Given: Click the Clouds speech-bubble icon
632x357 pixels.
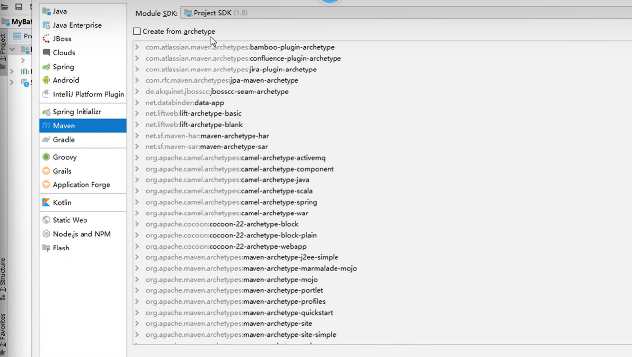Looking at the screenshot, I should (x=46, y=53).
